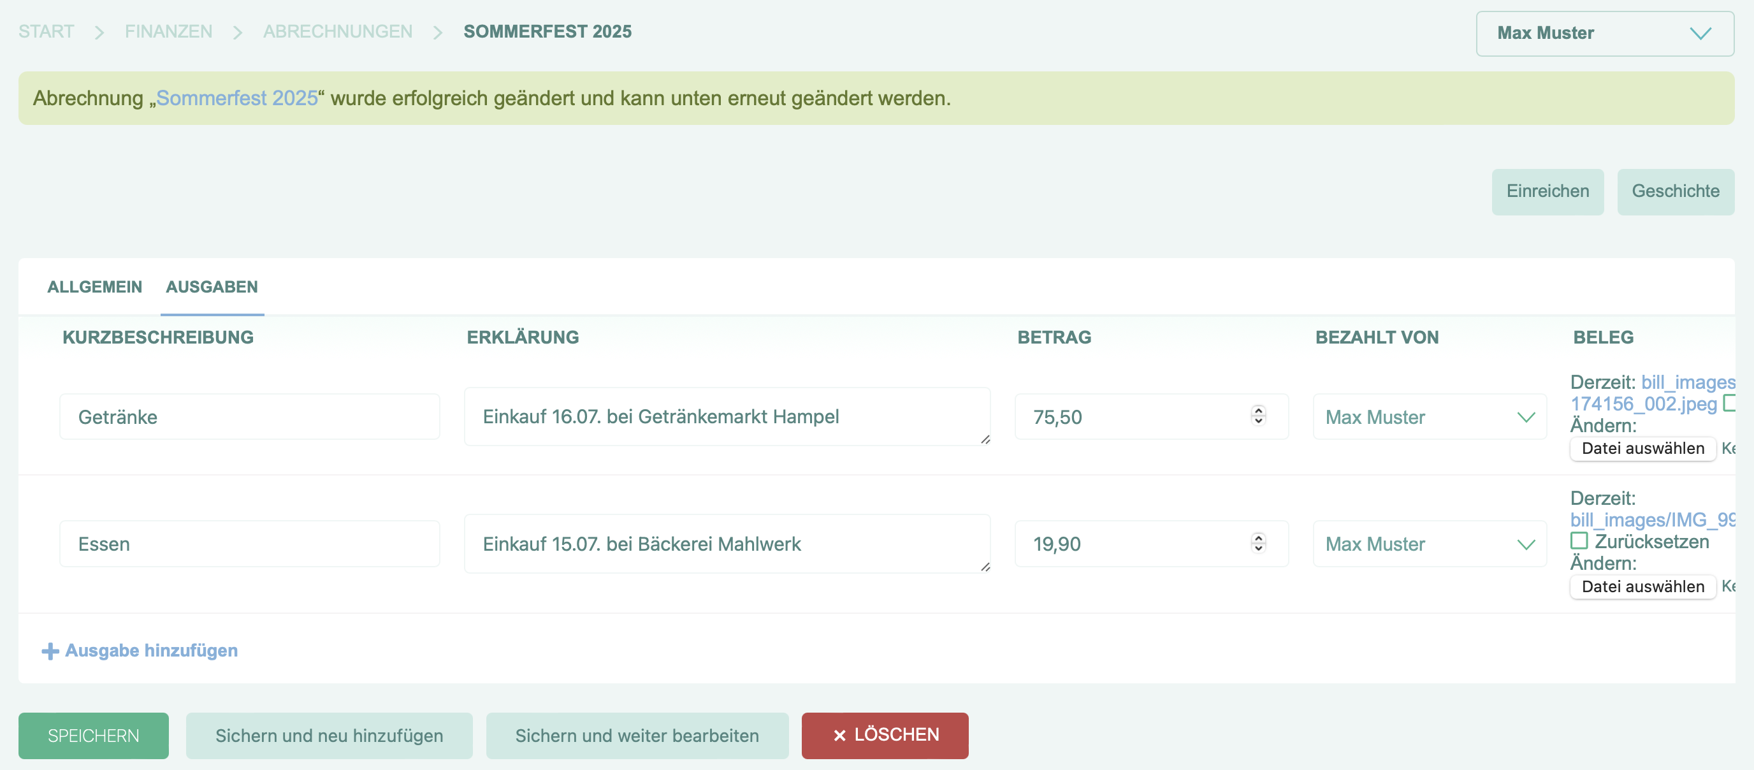Image resolution: width=1754 pixels, height=770 pixels.
Task: Click stepper arrows on 75,50 amount
Action: click(1258, 416)
